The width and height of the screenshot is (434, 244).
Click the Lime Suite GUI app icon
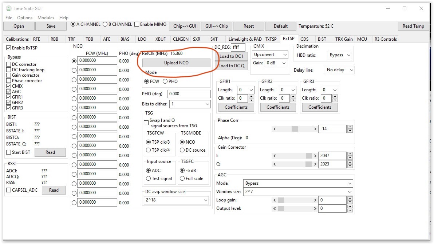[x=9, y=9]
